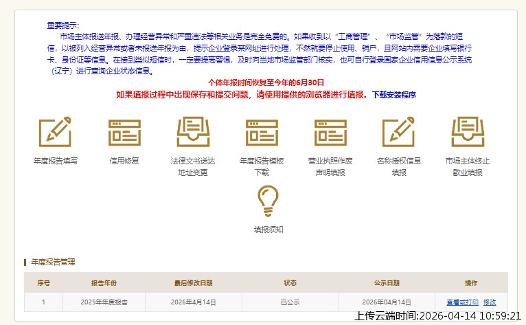The image size is (526, 325).
Task: Follow the 下载安装程序 download link
Action: coord(394,95)
